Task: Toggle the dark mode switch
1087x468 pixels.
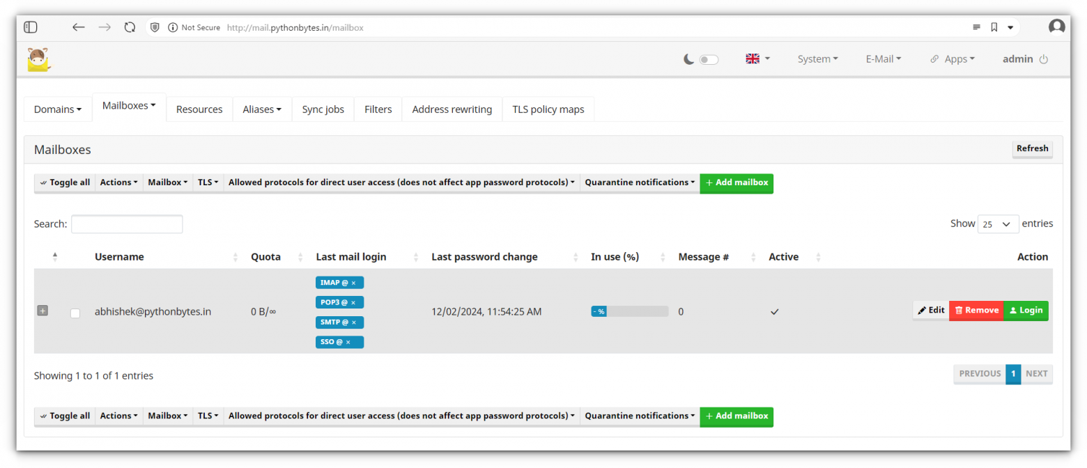Action: coord(709,60)
